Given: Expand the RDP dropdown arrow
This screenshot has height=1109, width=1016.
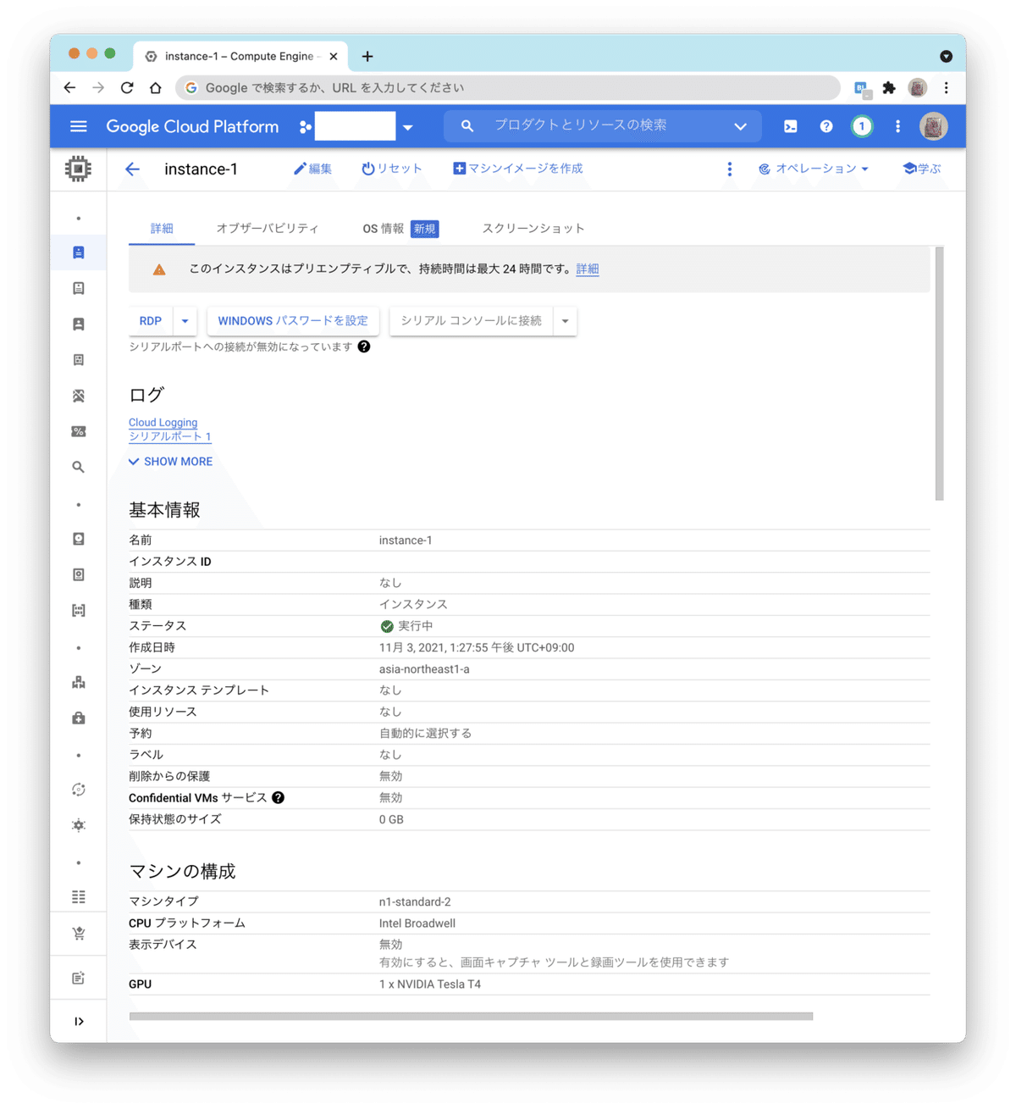Looking at the screenshot, I should (x=185, y=320).
